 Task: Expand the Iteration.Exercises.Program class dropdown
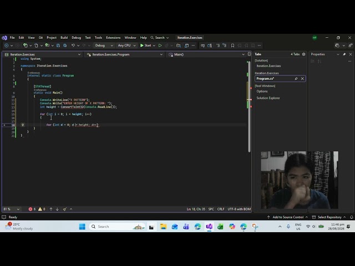[161, 54]
